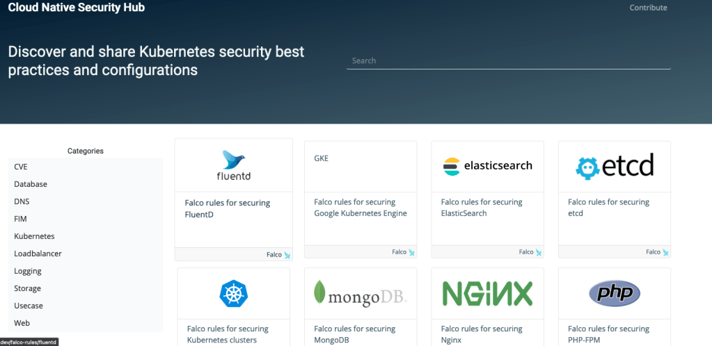Select the Web category

pos(22,323)
